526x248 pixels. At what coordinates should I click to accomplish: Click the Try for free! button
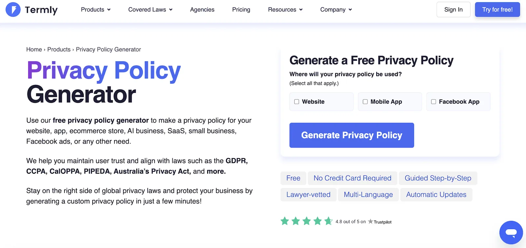point(497,10)
